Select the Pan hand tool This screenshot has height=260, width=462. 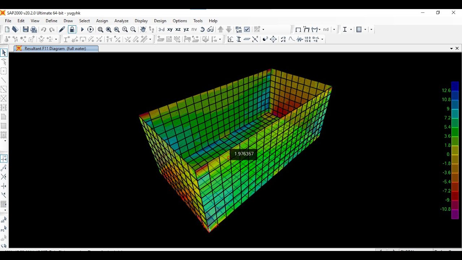[143, 30]
